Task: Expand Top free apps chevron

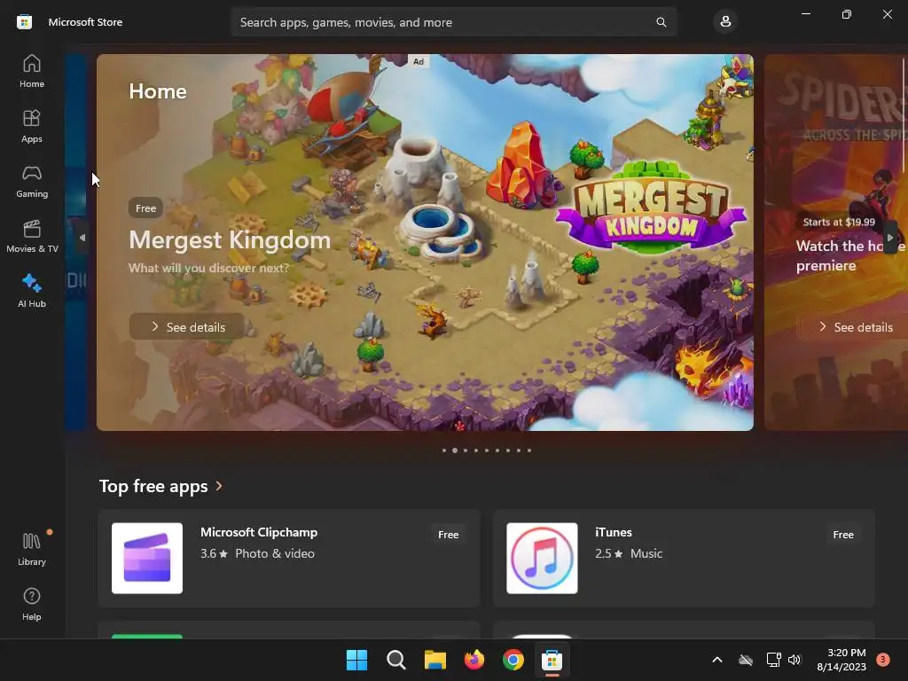Action: point(219,486)
